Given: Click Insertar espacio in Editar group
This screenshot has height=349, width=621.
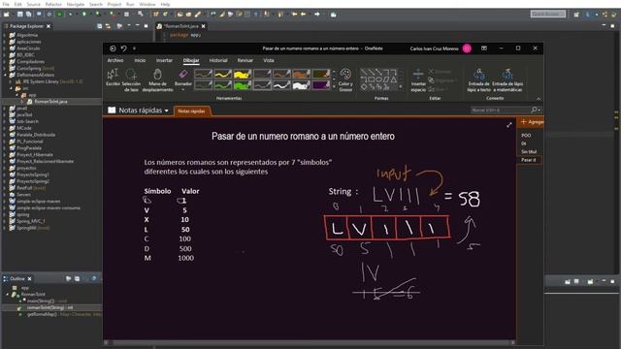Looking at the screenshot, I should click(x=418, y=80).
